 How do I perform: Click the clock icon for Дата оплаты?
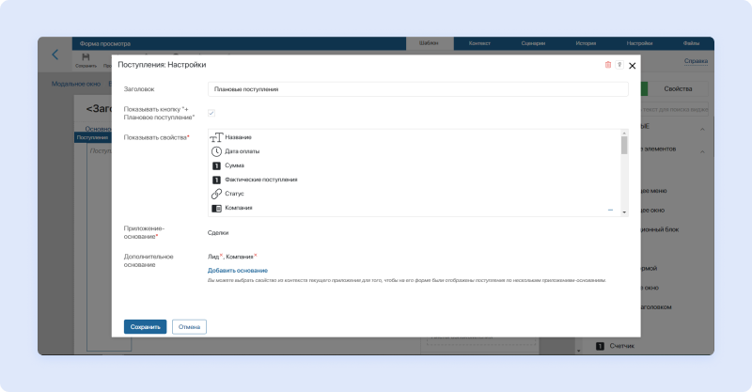coord(216,151)
